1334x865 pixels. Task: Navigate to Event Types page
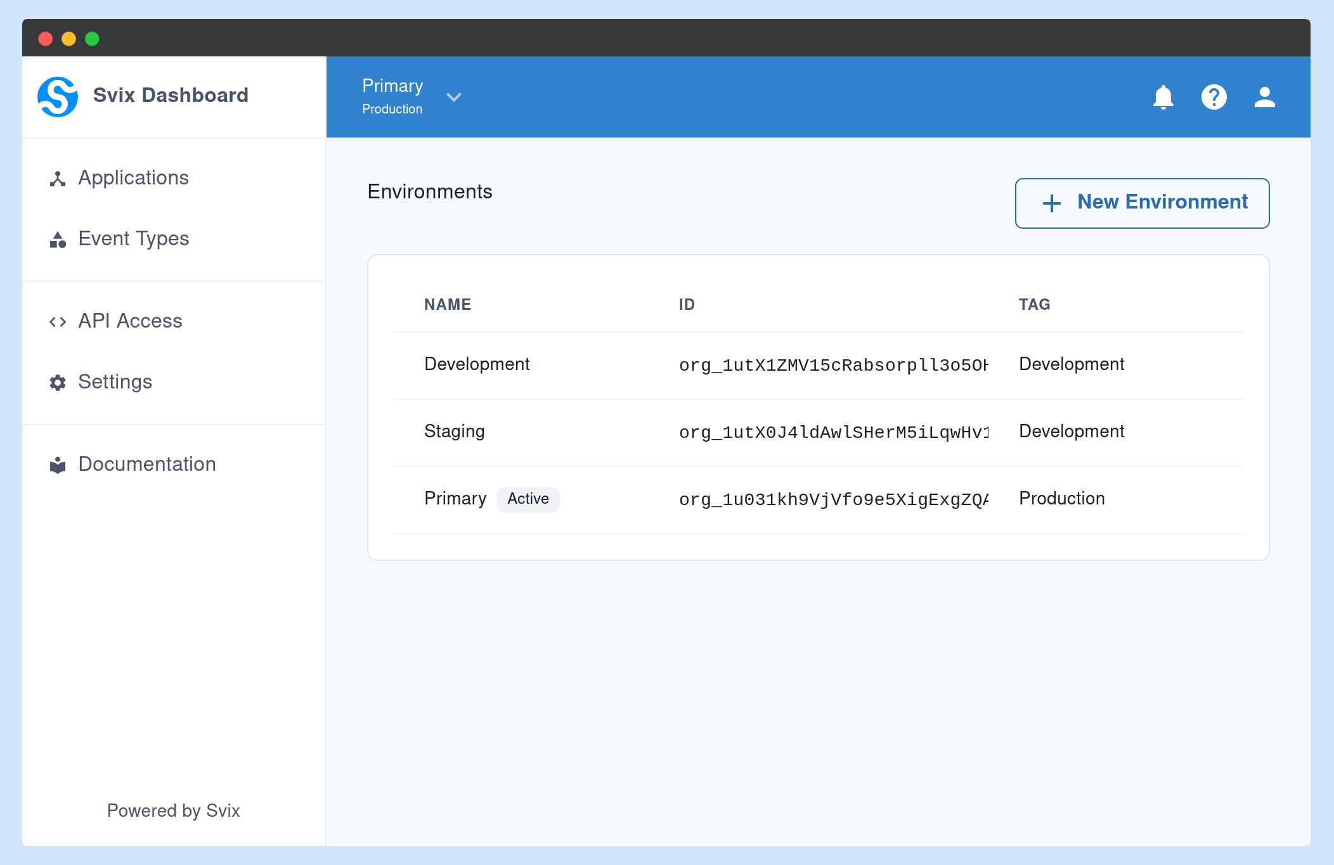(x=133, y=239)
